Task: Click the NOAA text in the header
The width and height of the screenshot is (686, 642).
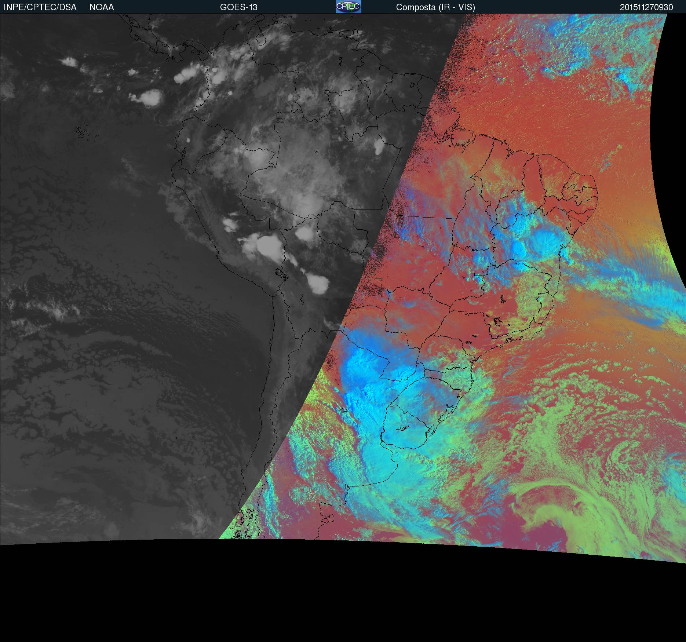Action: pyautogui.click(x=102, y=7)
